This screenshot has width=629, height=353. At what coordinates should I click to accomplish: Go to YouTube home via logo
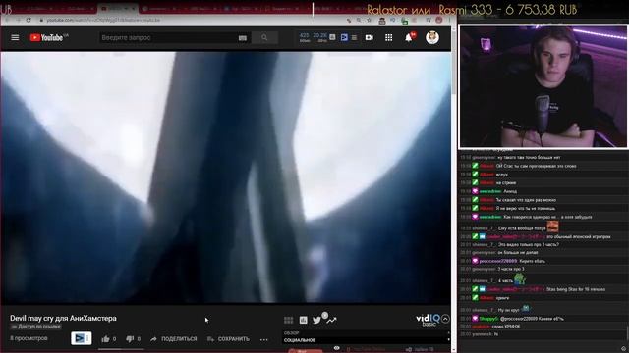46,37
